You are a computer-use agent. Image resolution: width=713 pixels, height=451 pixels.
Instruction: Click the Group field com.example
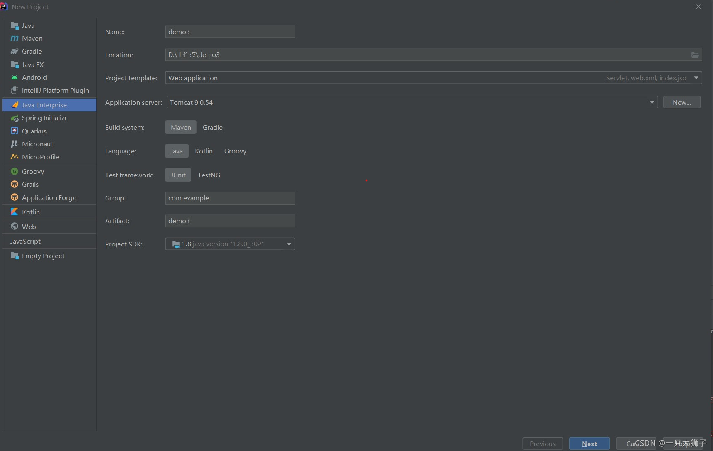pos(230,198)
